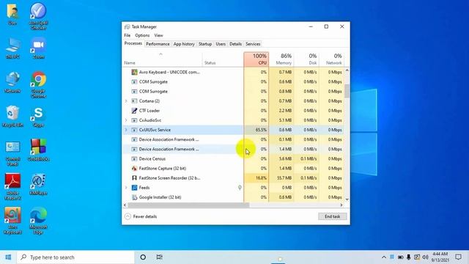Click the scroll up arrow
This screenshot has height=264, width=469.
pos(347,70)
